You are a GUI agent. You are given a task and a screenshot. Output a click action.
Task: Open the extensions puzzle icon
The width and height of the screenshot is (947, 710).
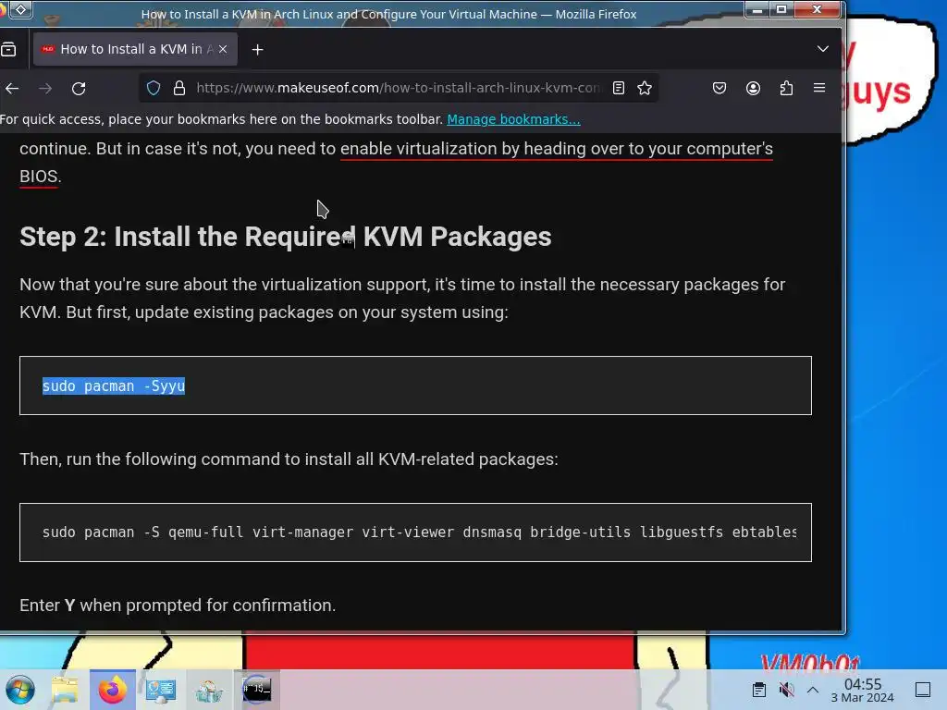pos(786,88)
